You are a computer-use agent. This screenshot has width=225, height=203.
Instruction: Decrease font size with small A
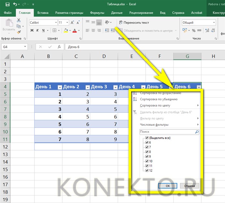tap(78, 22)
